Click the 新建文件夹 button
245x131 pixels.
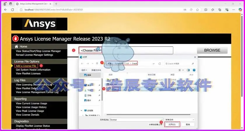96,70
